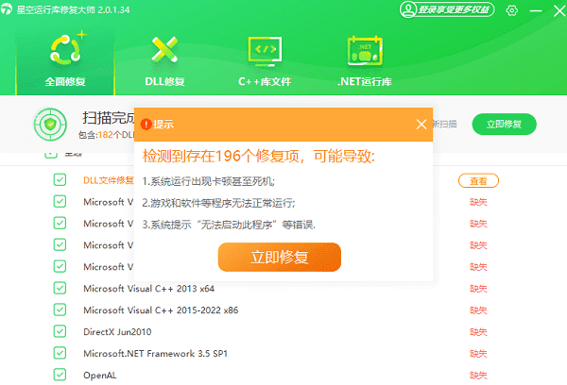This screenshot has width=567, height=385.
Task: Click the green shield scan status icon
Action: 49,125
